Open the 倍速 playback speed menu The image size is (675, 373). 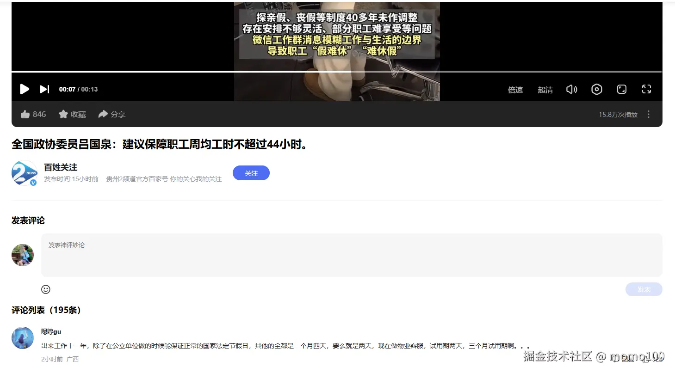(514, 89)
